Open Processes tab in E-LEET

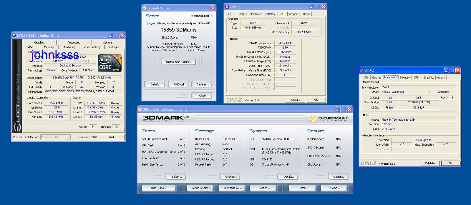(x=74, y=42)
